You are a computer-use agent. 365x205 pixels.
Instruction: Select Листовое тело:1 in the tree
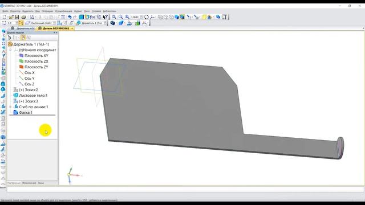tap(33, 96)
